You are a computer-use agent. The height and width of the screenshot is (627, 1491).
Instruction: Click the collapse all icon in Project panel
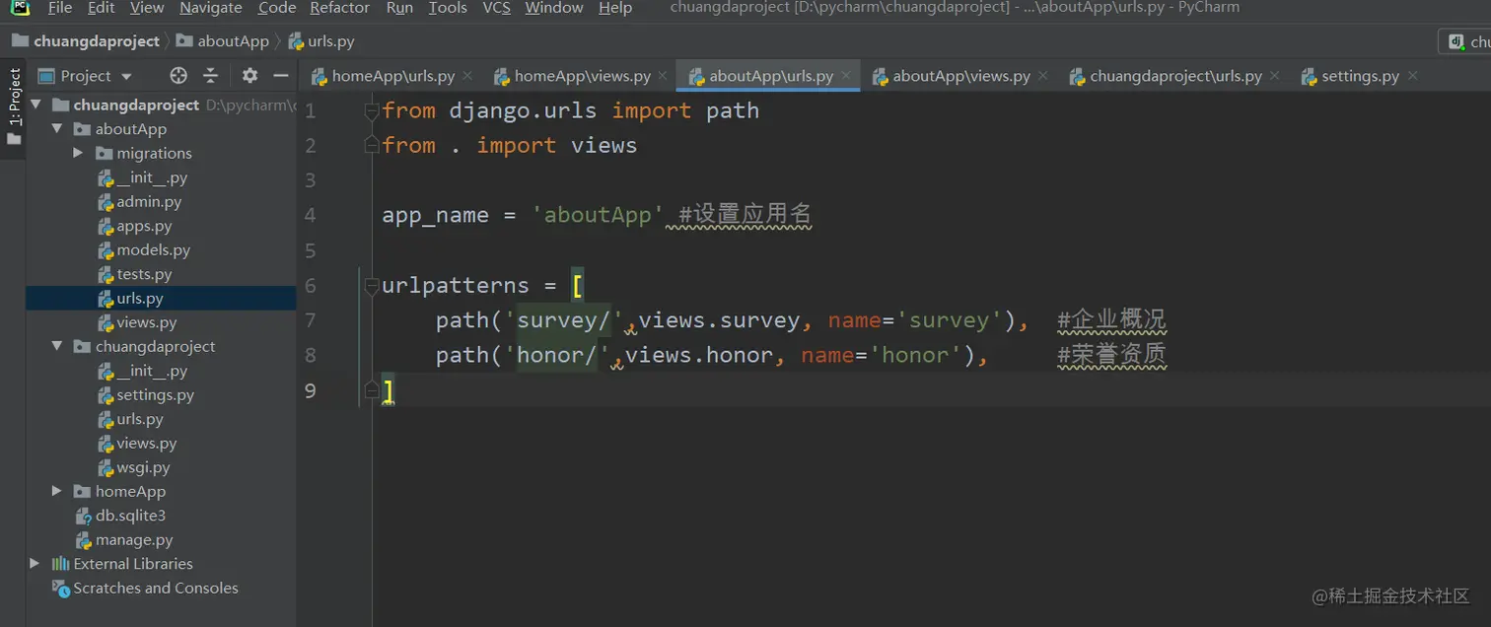point(210,76)
